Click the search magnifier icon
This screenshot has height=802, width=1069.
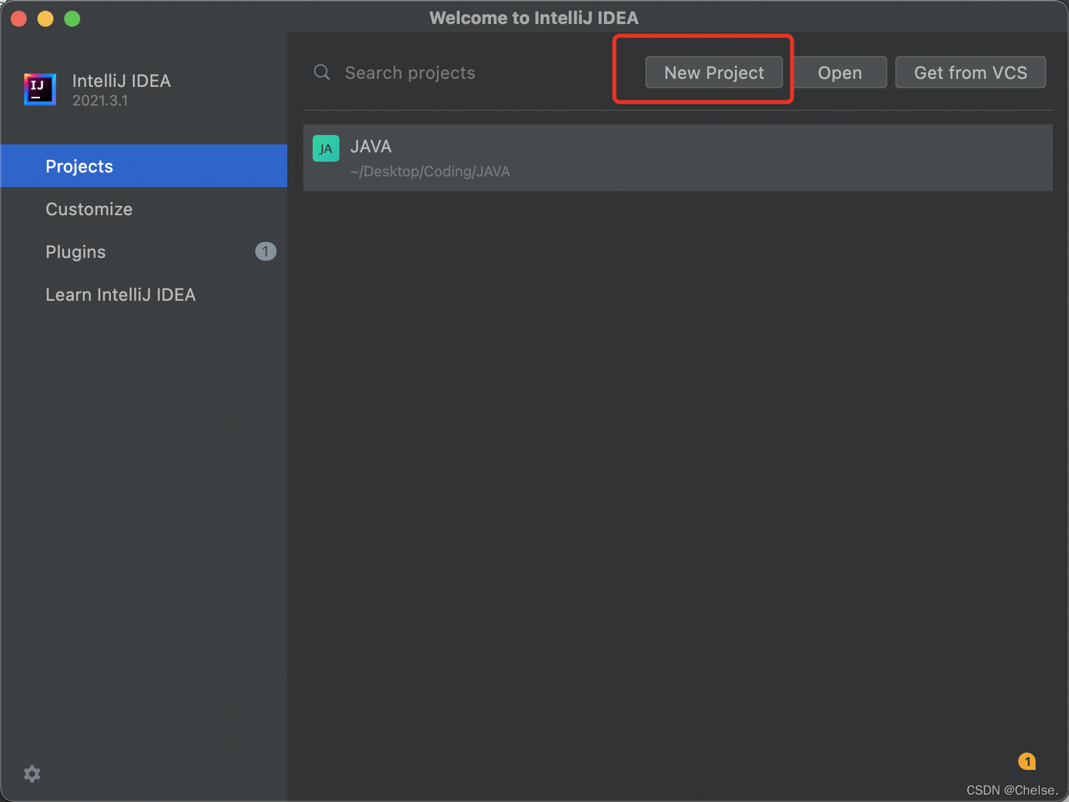pos(322,72)
